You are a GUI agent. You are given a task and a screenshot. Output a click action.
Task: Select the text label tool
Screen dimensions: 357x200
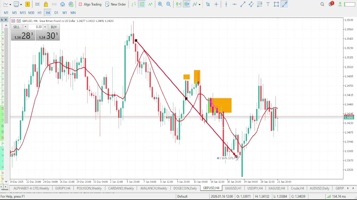tap(268, 4)
